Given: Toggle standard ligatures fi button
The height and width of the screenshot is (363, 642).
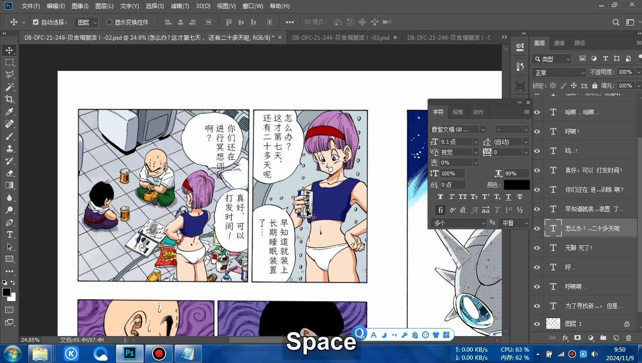Looking at the screenshot, I should [x=440, y=210].
